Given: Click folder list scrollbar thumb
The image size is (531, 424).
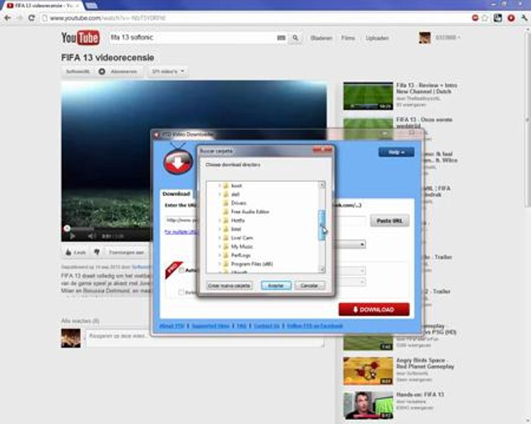Looking at the screenshot, I should 322,225.
